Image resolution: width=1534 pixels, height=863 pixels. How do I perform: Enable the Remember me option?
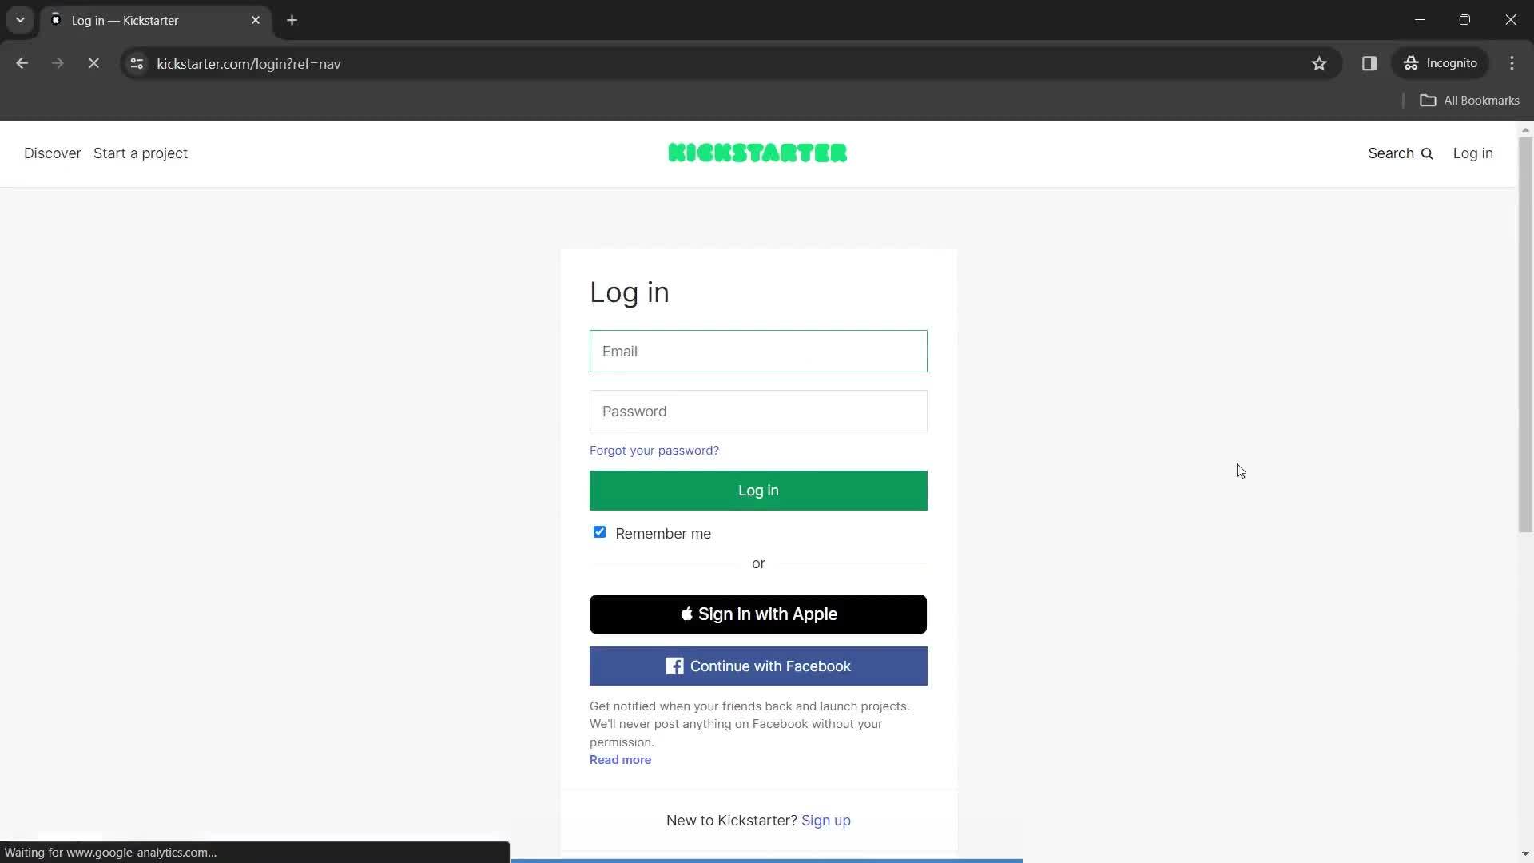click(x=598, y=532)
